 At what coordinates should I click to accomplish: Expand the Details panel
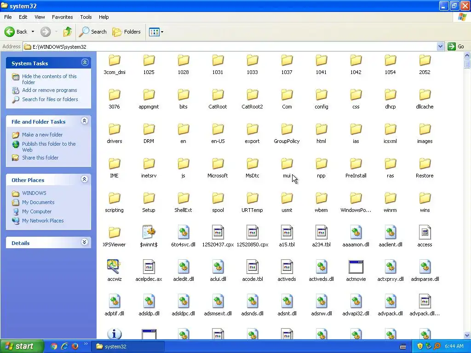pyautogui.click(x=85, y=242)
